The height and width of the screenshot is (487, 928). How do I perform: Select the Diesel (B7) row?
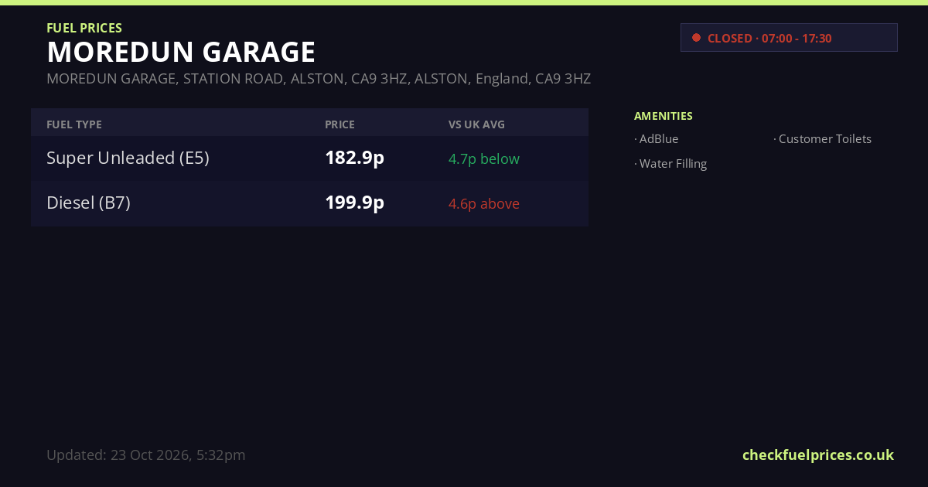click(309, 203)
